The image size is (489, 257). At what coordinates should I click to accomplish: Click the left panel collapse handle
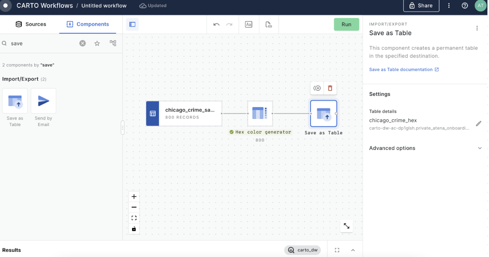pos(123,128)
